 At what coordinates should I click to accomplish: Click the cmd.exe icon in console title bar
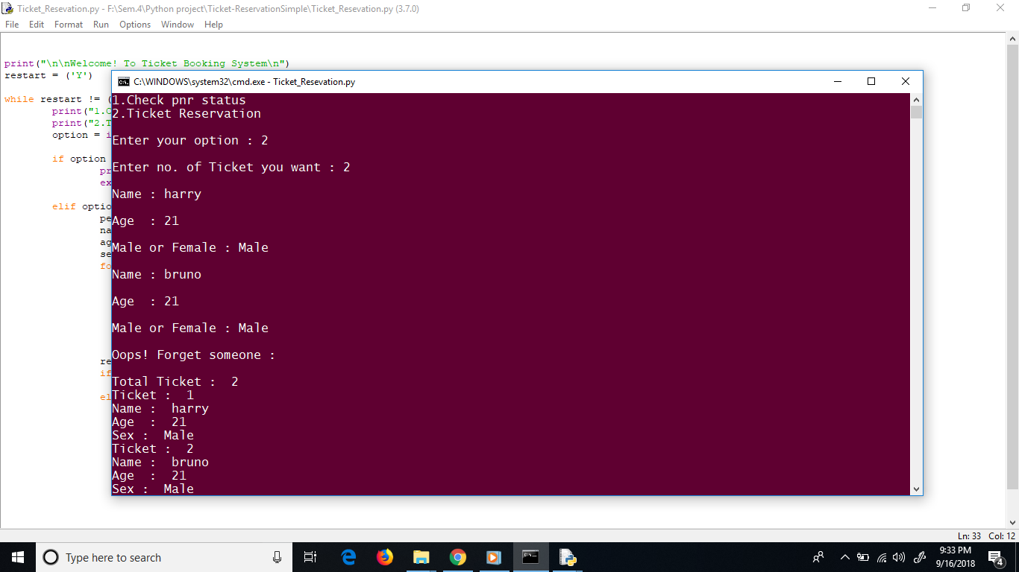click(123, 82)
